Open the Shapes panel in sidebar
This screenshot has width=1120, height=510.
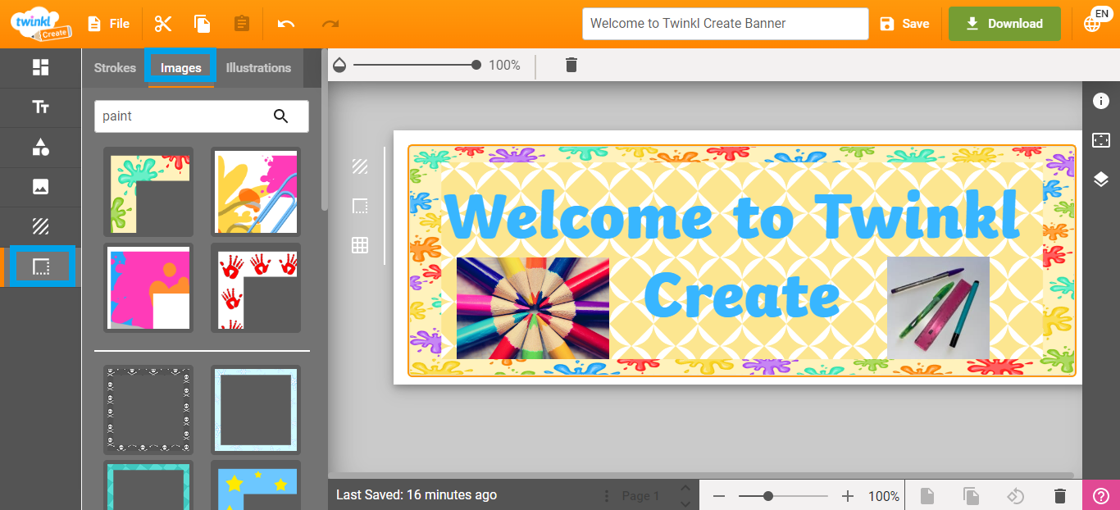point(40,148)
